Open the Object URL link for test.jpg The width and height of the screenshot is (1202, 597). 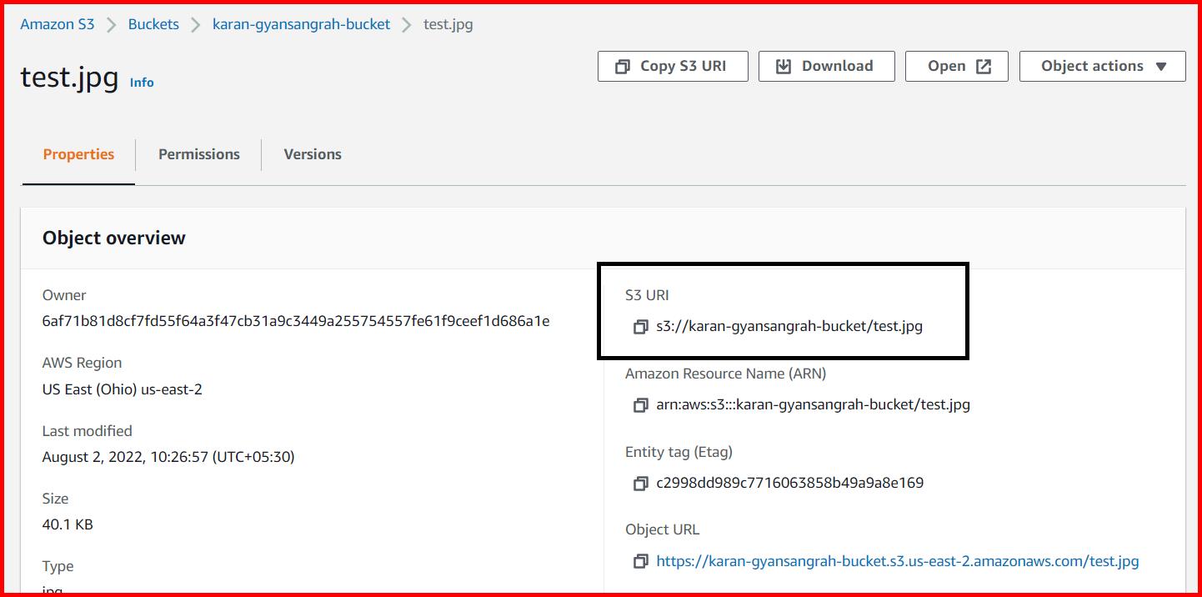coord(897,560)
